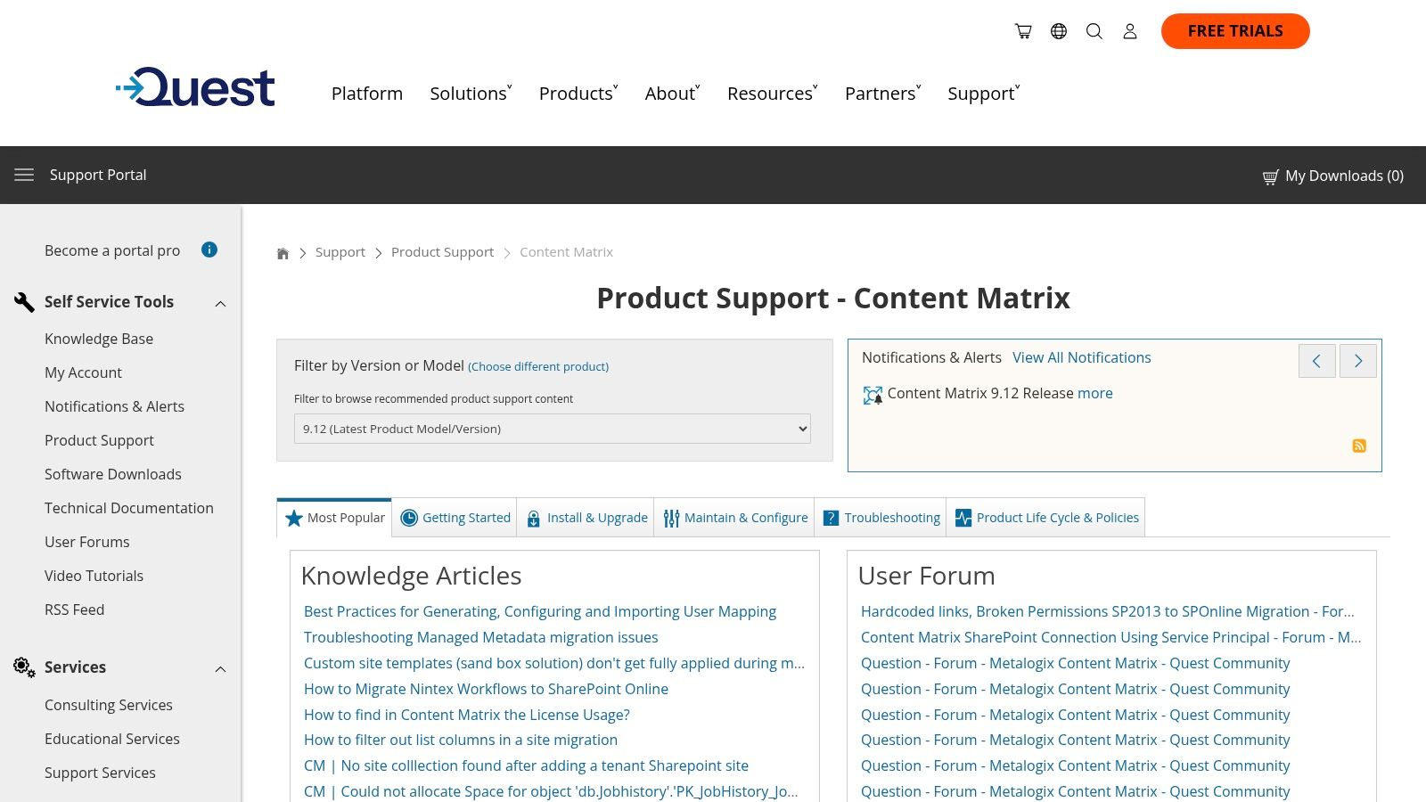Click the wrench icon beside Self Service Tools
The width and height of the screenshot is (1426, 802).
(x=24, y=301)
